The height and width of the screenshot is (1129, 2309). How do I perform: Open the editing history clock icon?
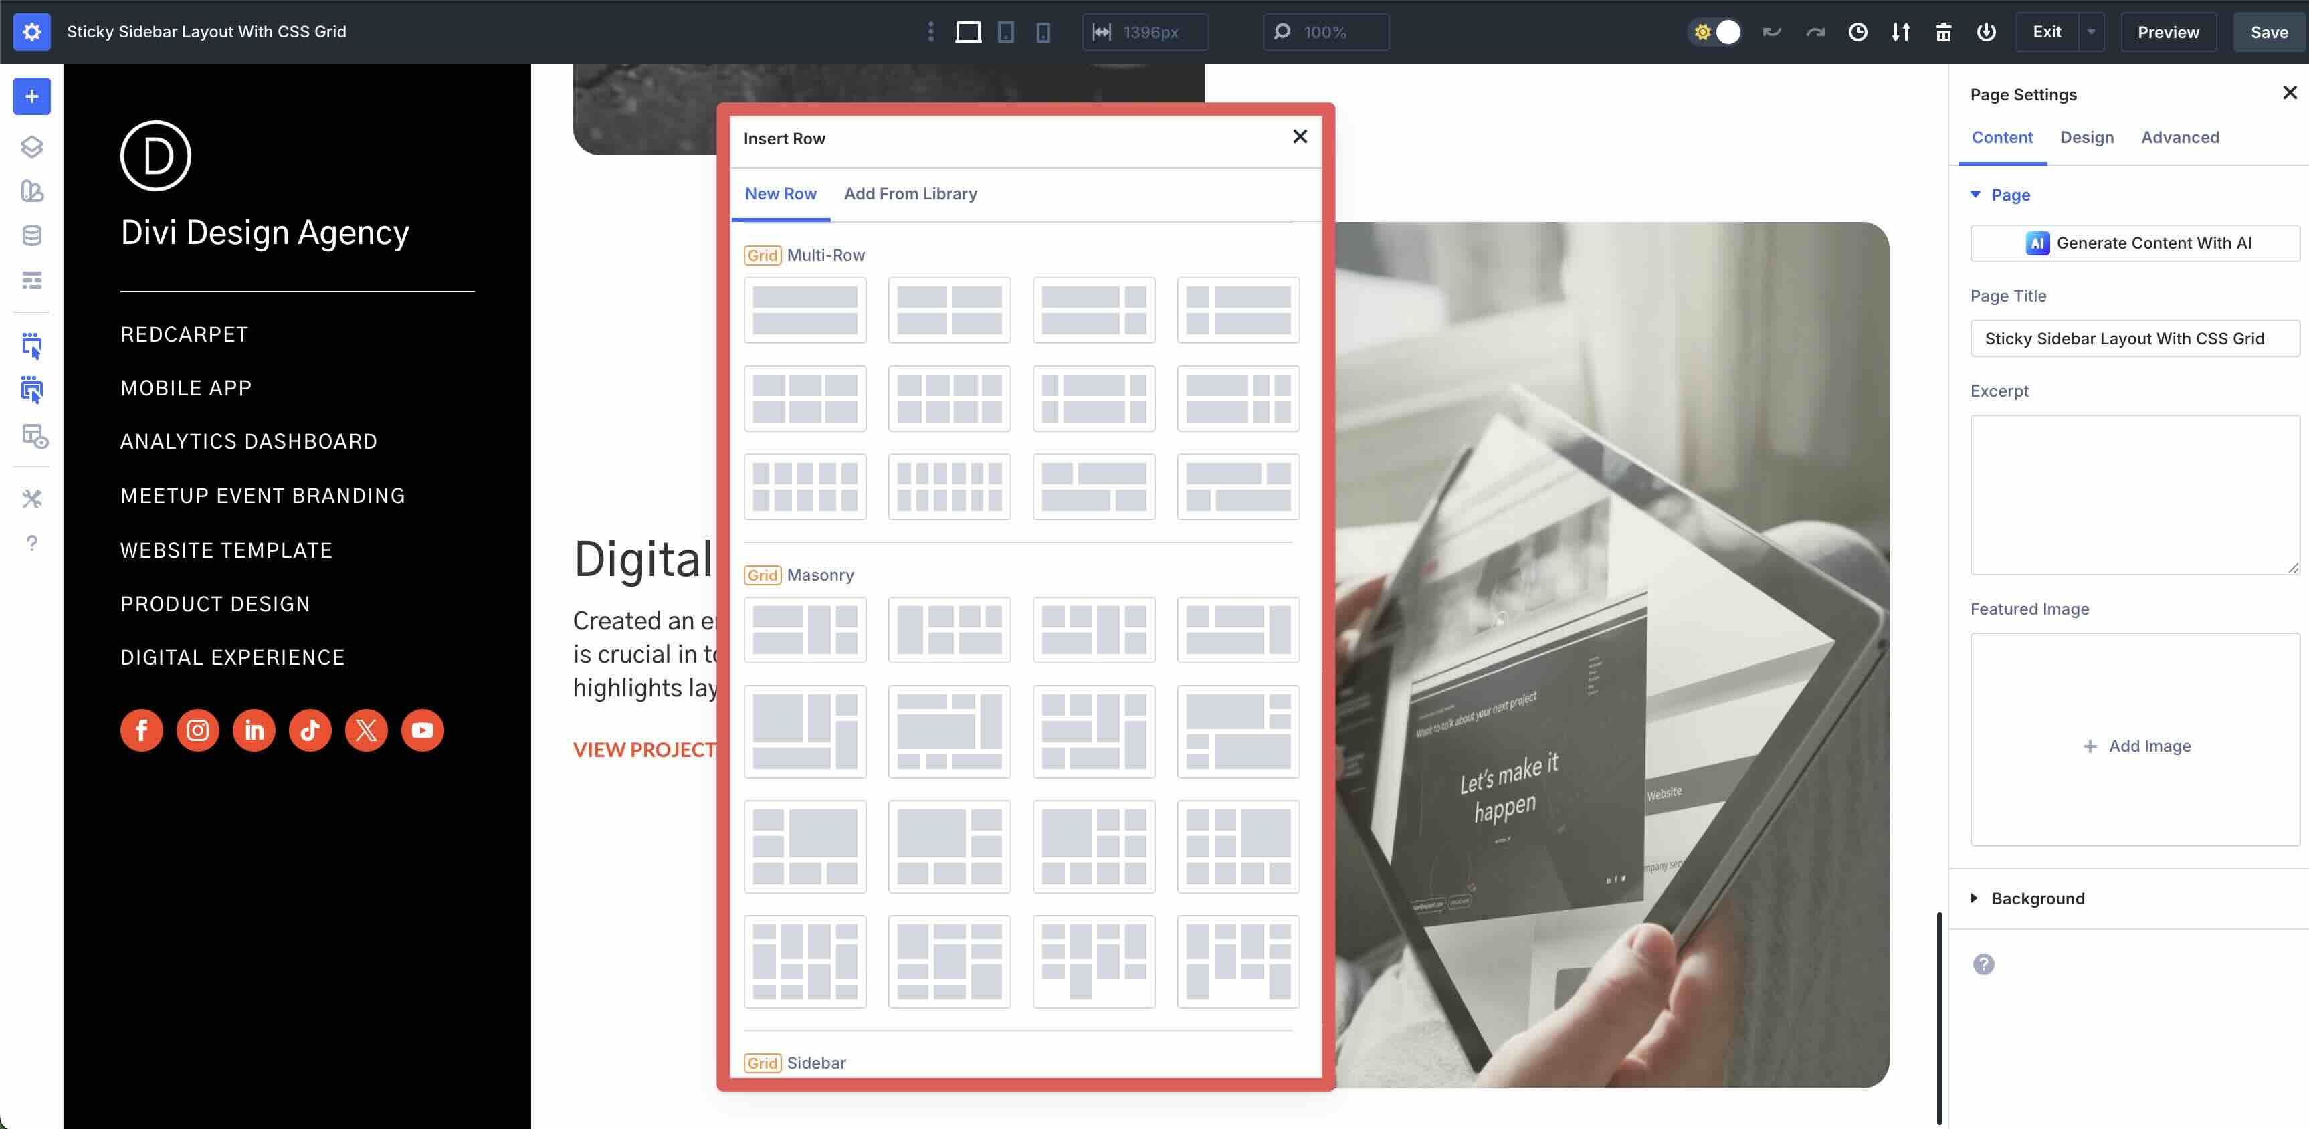(x=1858, y=31)
